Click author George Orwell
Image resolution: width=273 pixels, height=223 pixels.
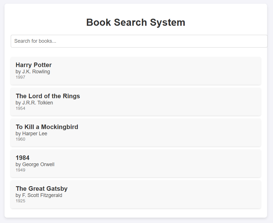[x=35, y=164]
